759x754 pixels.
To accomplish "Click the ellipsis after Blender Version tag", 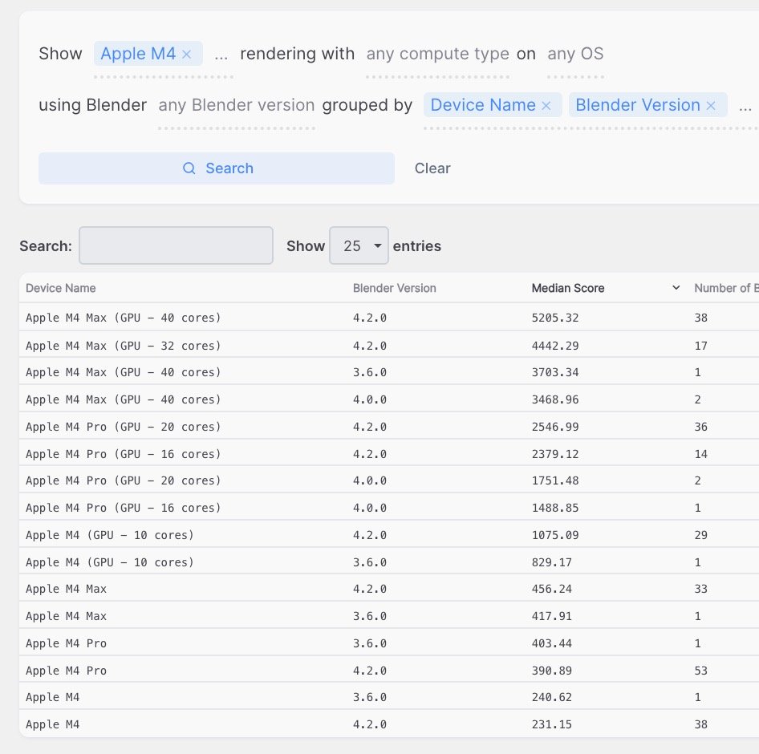I will (745, 107).
